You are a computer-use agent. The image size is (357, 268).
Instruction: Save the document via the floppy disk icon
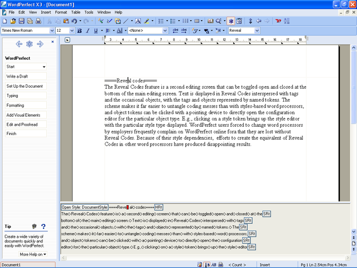click(x=21, y=21)
